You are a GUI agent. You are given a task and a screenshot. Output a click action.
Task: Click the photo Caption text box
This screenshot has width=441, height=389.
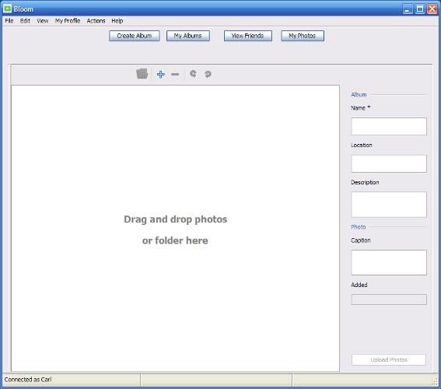389,262
